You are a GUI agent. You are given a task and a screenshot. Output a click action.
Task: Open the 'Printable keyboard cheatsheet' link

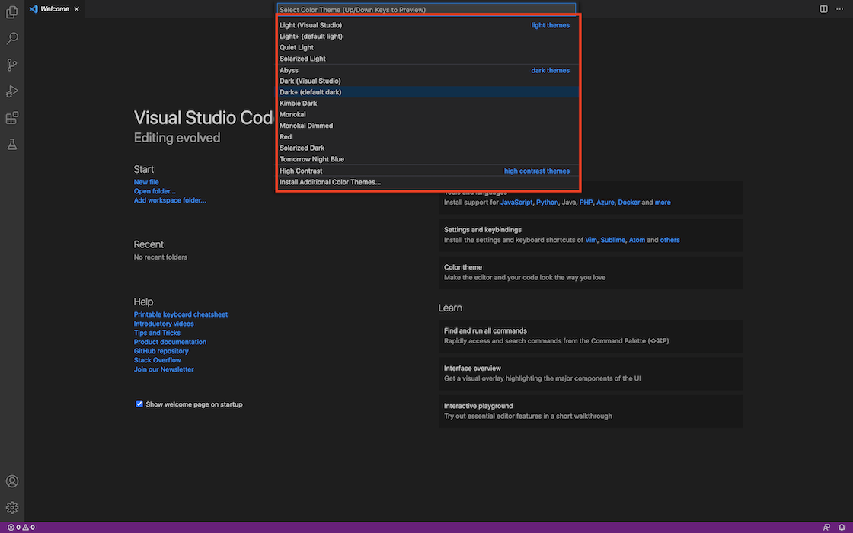(x=181, y=314)
